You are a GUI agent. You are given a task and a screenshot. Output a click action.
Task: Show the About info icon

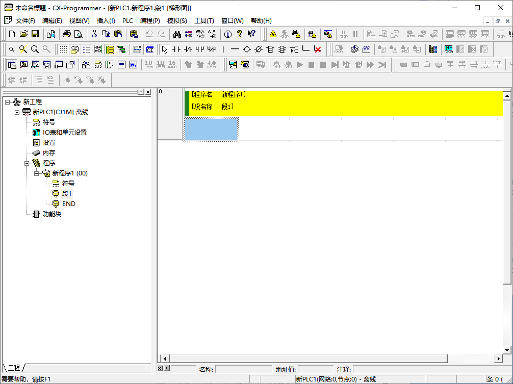click(x=228, y=34)
